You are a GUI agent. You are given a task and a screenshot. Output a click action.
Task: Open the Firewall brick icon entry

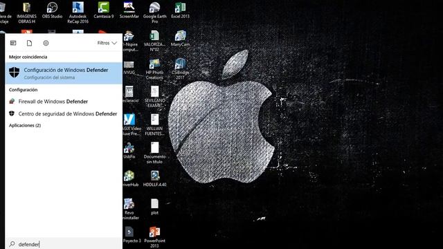coord(12,101)
